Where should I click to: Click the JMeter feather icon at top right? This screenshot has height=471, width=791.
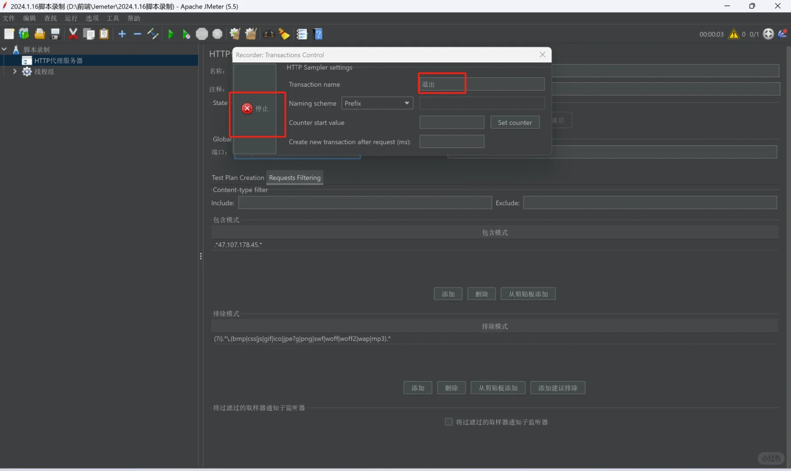(782, 34)
